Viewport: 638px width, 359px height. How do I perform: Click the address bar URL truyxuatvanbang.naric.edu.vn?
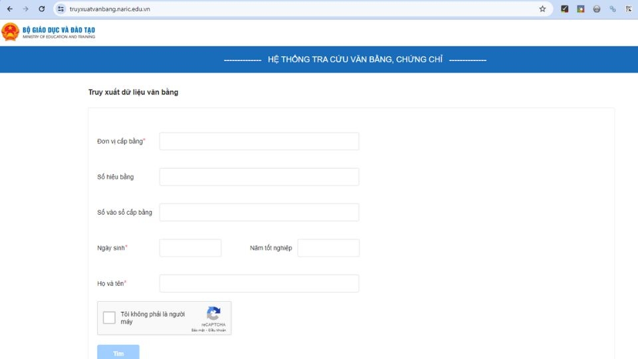[110, 9]
